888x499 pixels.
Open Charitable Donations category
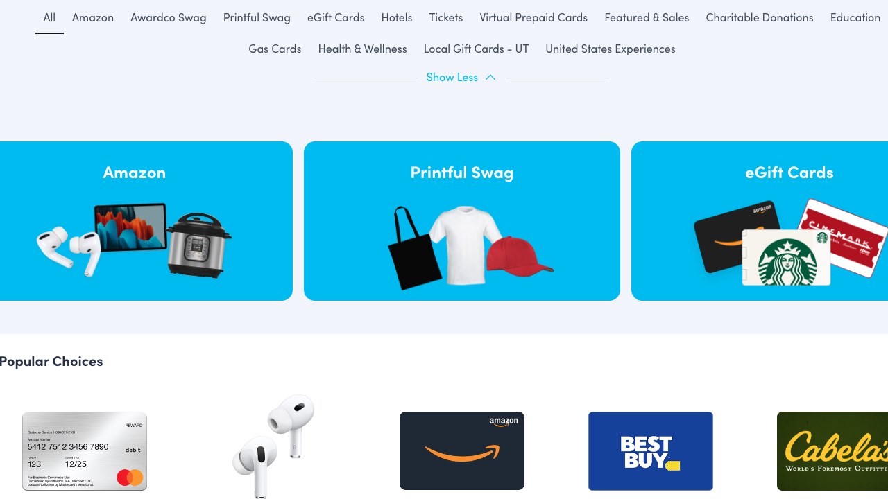760,17
